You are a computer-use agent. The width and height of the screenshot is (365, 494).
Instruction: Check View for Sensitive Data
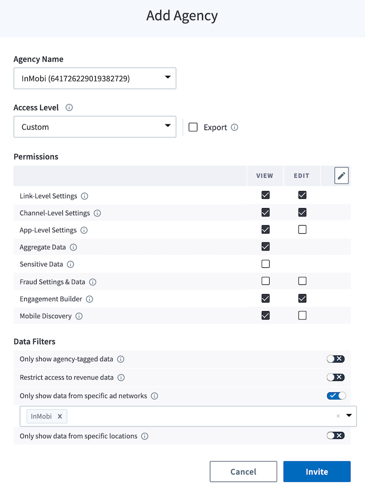point(266,264)
